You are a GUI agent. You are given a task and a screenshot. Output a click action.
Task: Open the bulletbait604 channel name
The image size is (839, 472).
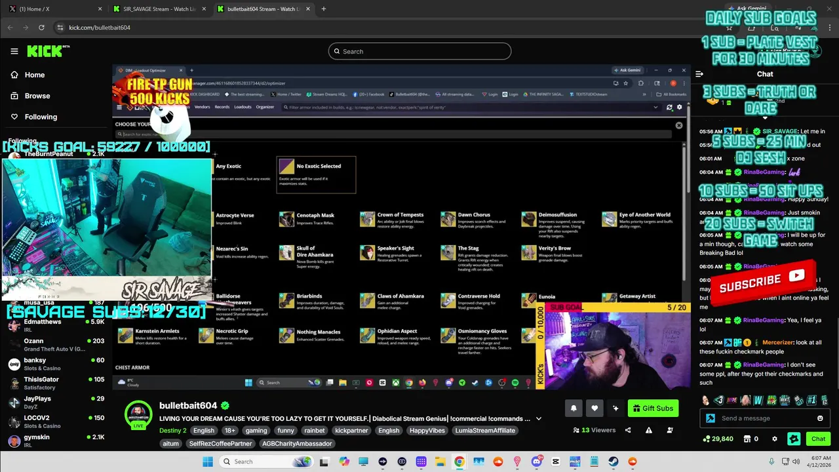188,405
